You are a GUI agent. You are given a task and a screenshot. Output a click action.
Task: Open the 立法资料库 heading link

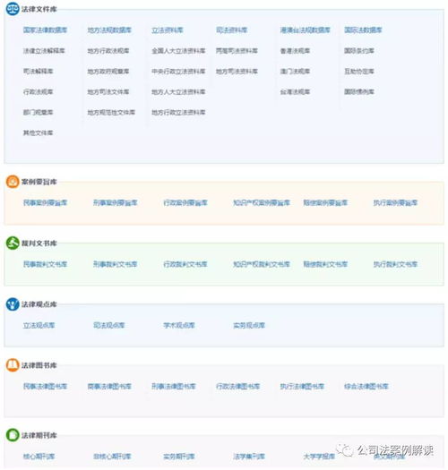tap(168, 30)
